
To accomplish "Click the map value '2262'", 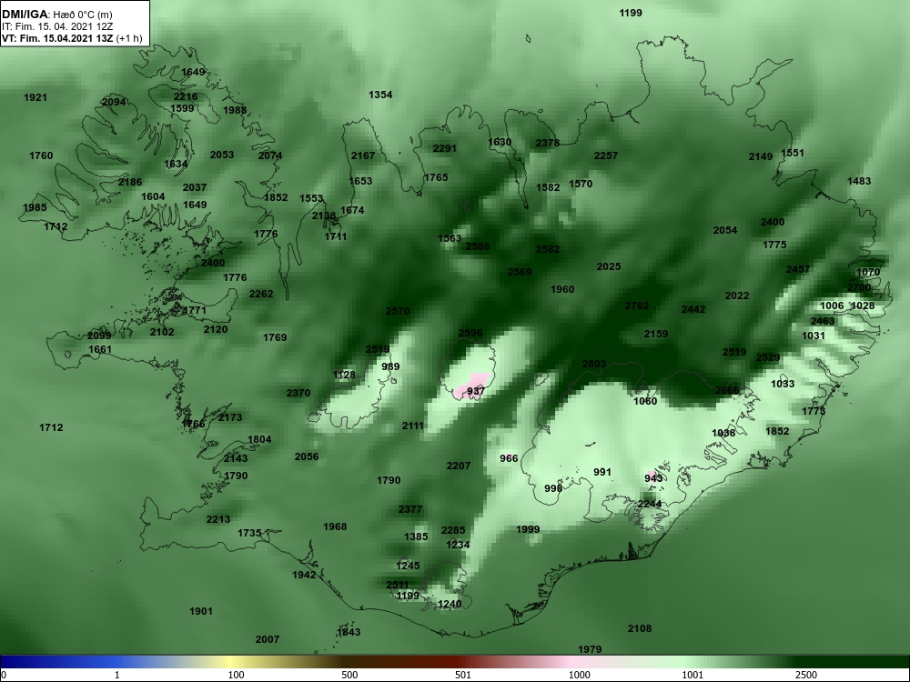I will click(x=261, y=294).
